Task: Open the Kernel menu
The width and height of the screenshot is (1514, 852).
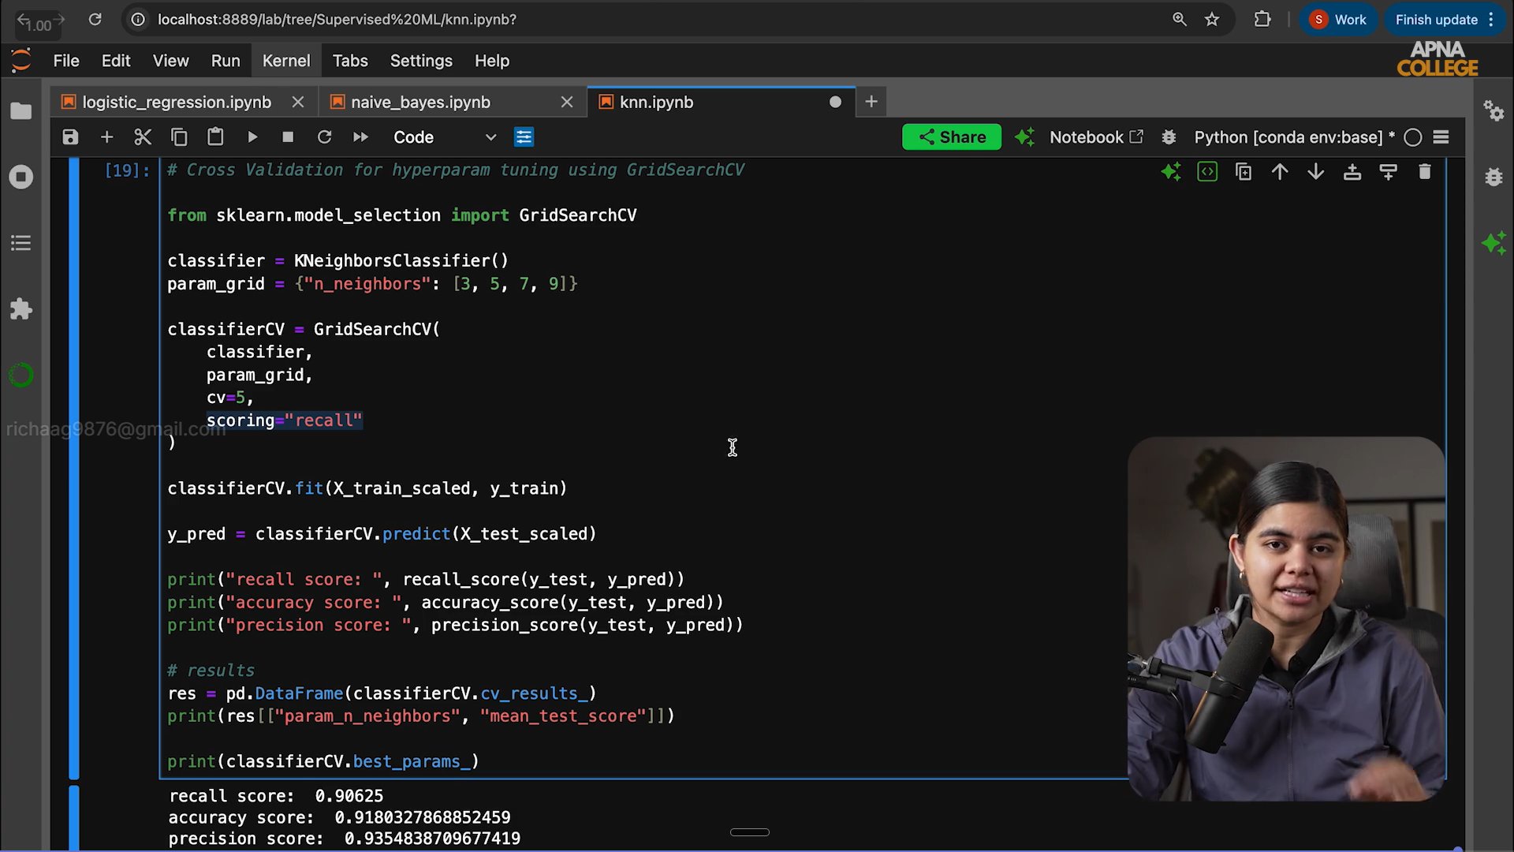Action: tap(285, 61)
